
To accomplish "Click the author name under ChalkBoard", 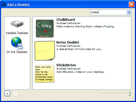I will (68, 23).
